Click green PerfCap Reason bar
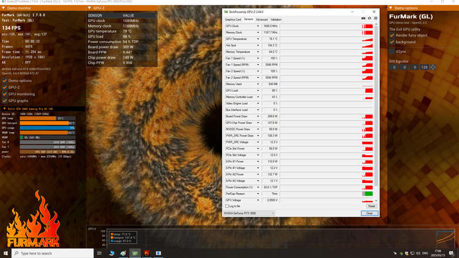Screen dimensions: 459x258 tap(368, 194)
